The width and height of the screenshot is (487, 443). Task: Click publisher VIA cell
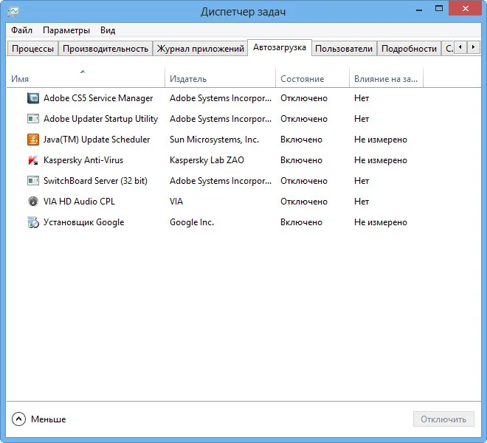point(176,202)
